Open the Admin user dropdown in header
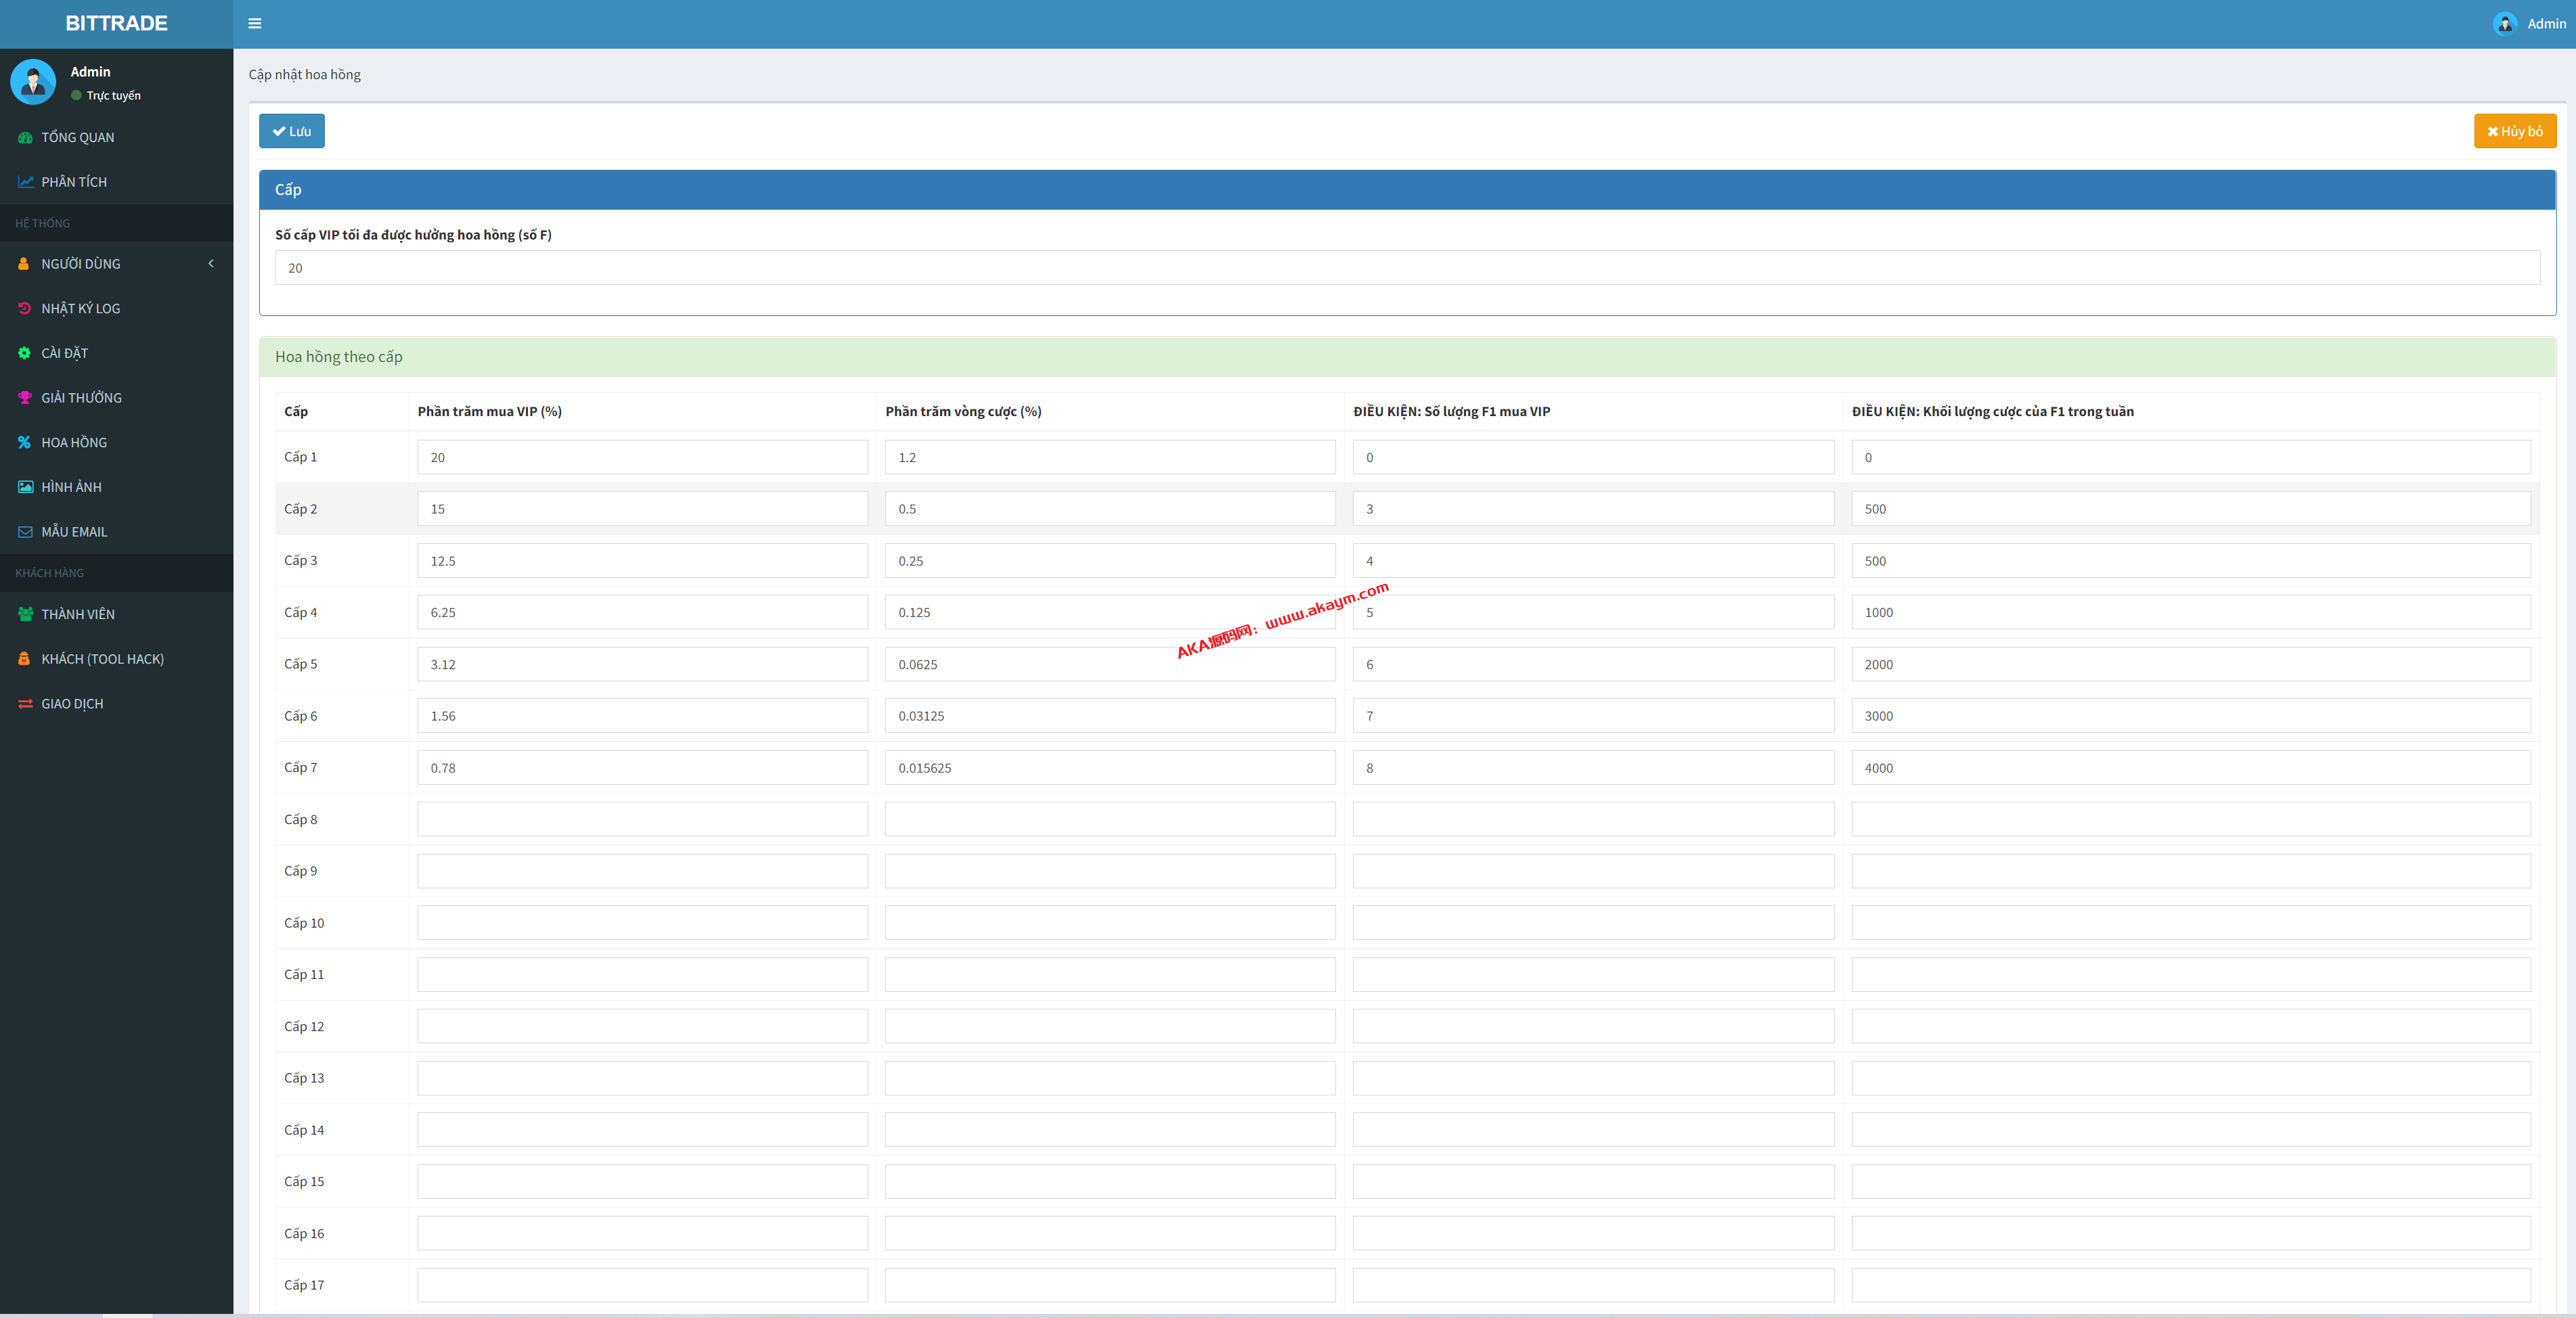Image resolution: width=2576 pixels, height=1318 pixels. coord(2529,23)
